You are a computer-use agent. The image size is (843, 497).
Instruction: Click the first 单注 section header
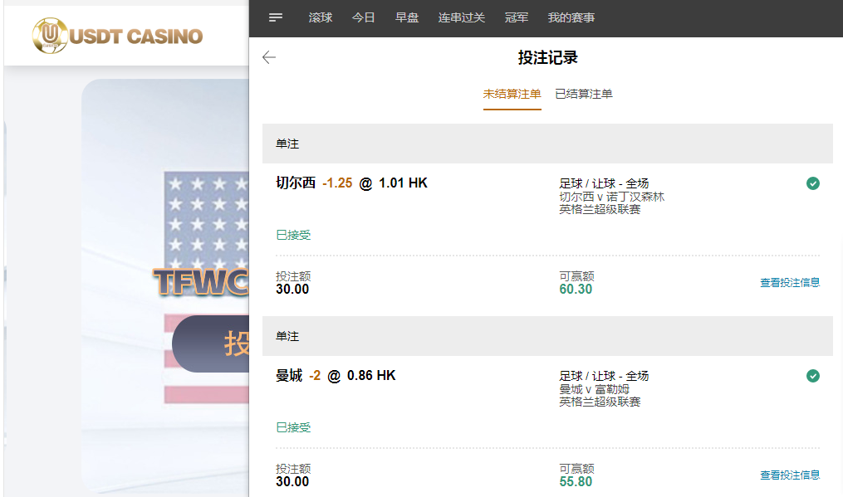tap(546, 144)
